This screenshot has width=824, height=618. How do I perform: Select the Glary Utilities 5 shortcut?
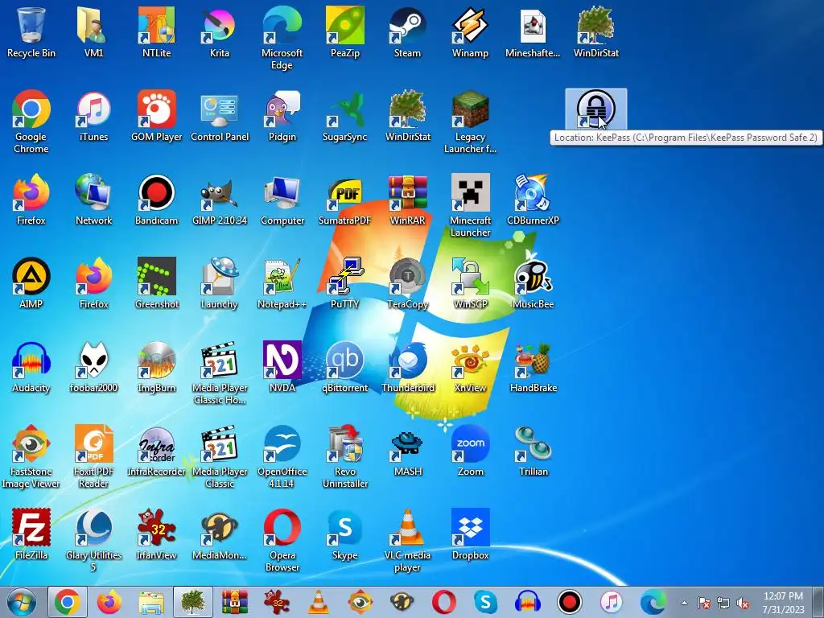(x=93, y=540)
